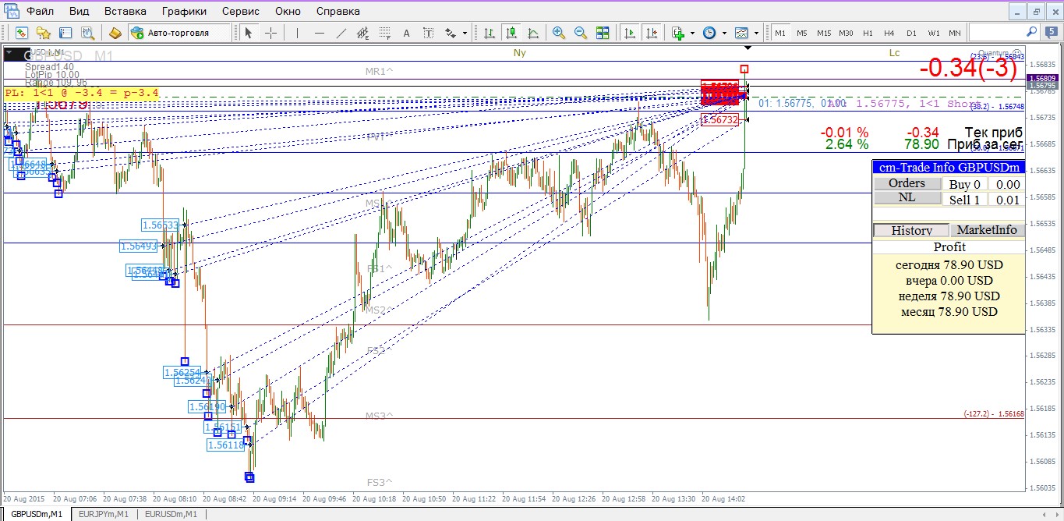Select the M15 timeframe
This screenshot has height=521, width=1064.
tap(824, 33)
